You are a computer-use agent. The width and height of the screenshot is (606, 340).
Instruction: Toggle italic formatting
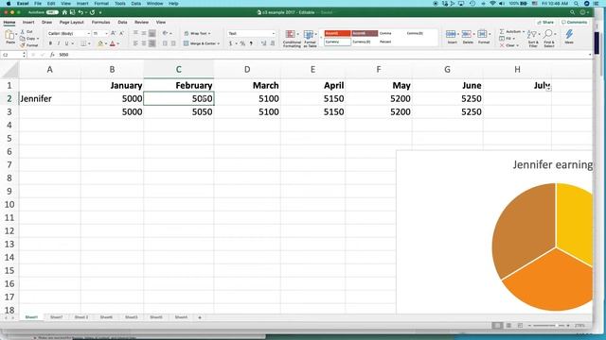59,43
